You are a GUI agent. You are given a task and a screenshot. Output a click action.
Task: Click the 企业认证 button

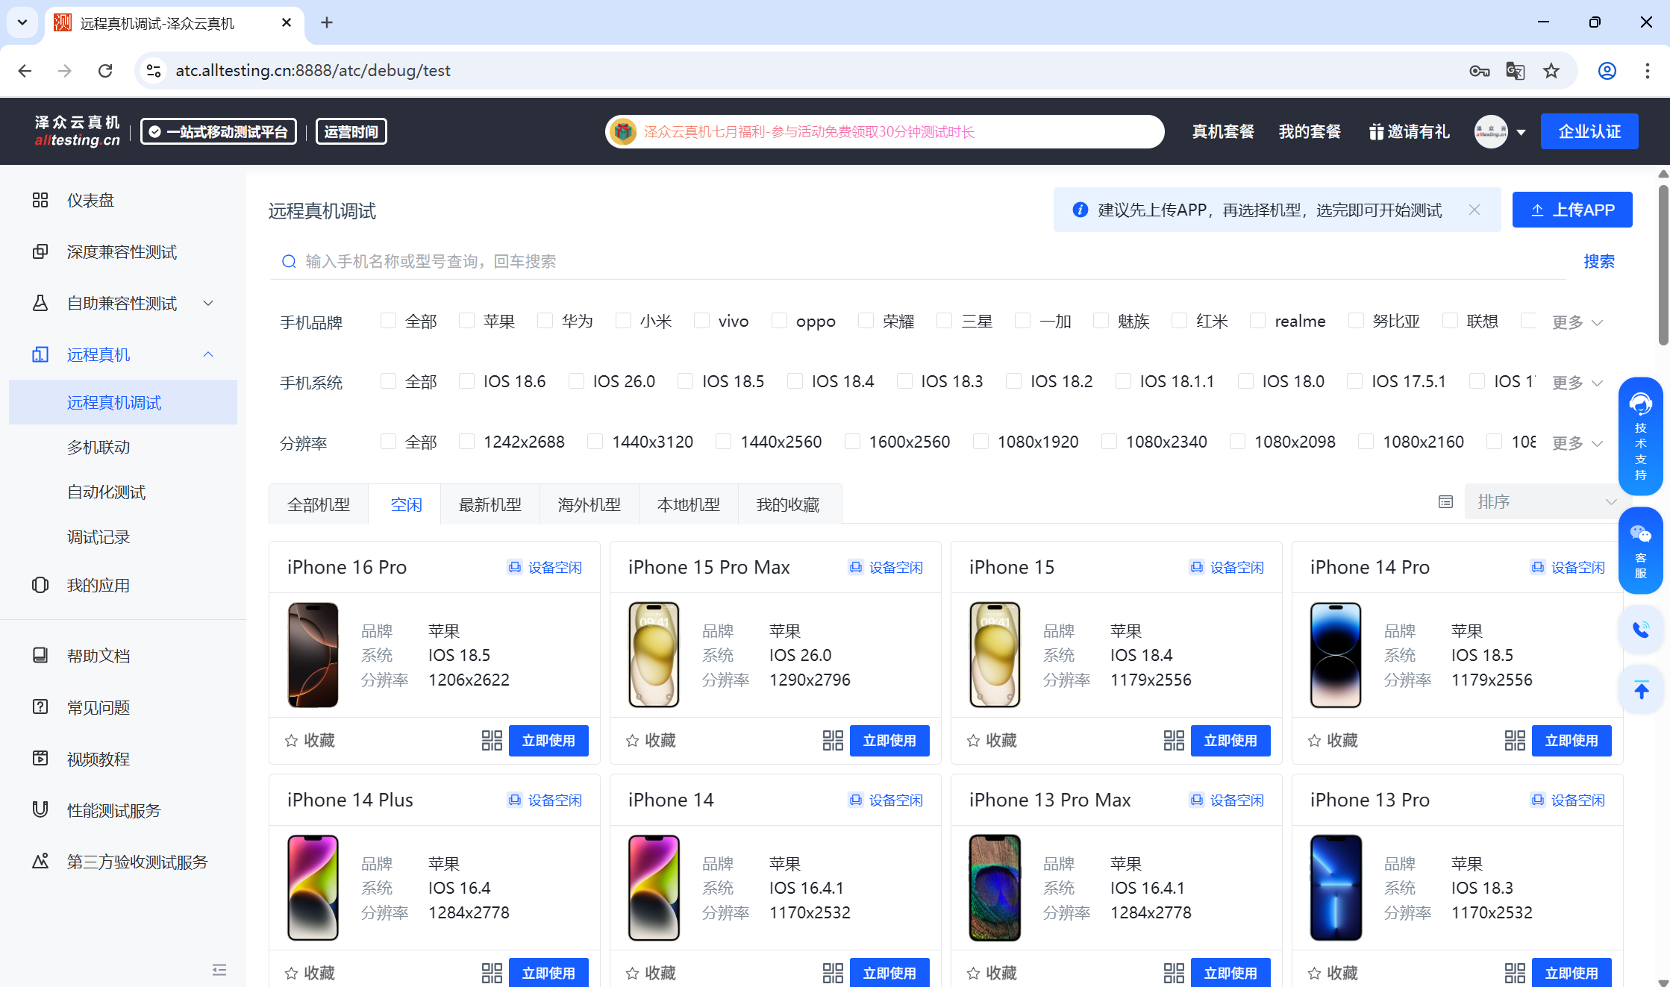(1589, 131)
